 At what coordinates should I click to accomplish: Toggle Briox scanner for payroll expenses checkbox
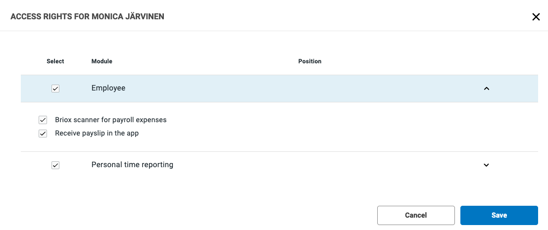click(43, 120)
